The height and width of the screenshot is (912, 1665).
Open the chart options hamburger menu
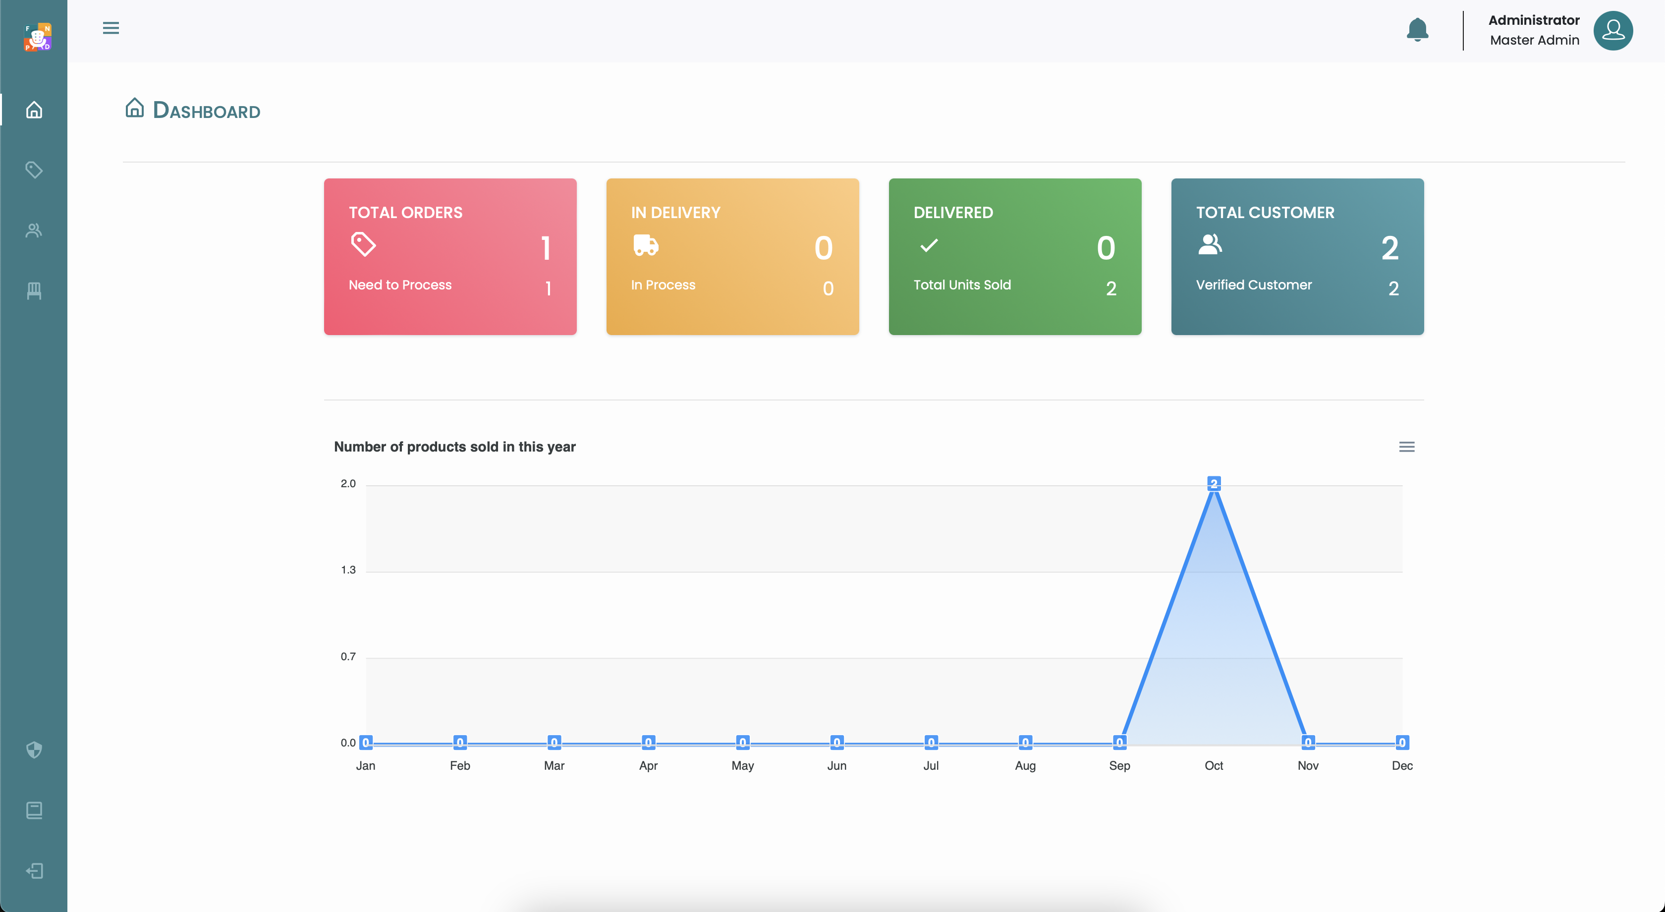pyautogui.click(x=1406, y=447)
